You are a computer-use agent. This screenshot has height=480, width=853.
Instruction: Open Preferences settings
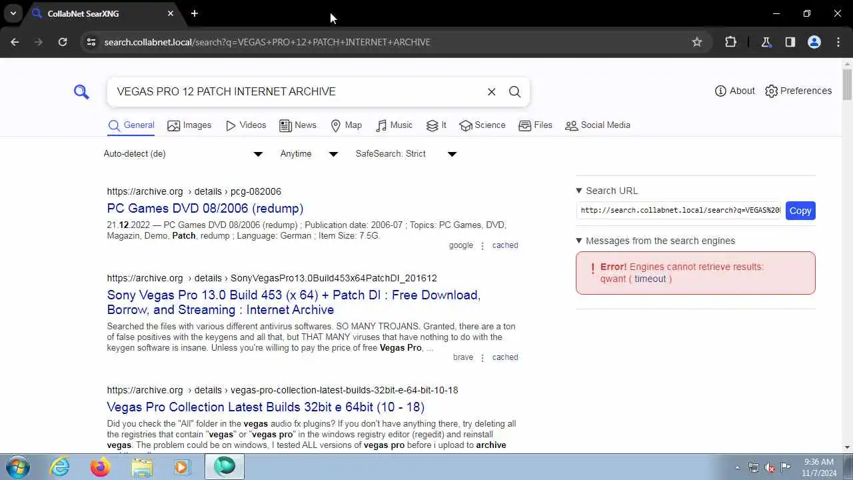pyautogui.click(x=798, y=91)
